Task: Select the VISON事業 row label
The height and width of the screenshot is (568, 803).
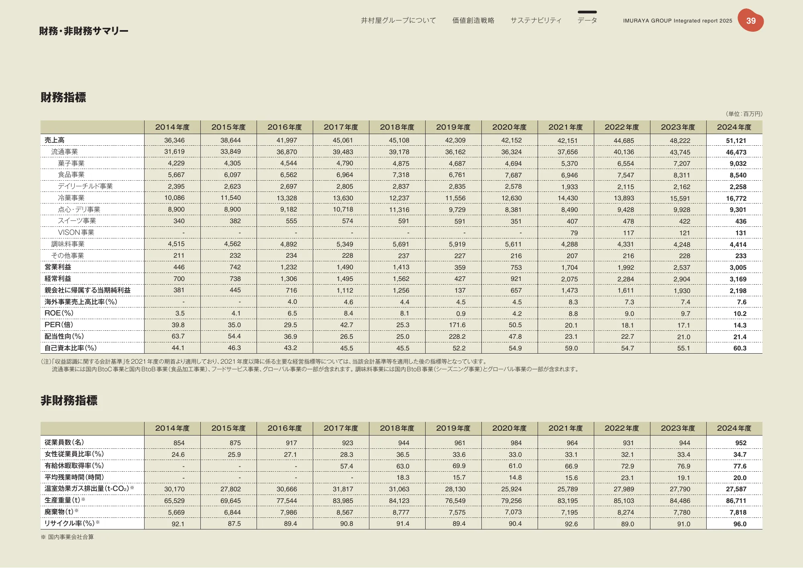Action: click(x=76, y=232)
